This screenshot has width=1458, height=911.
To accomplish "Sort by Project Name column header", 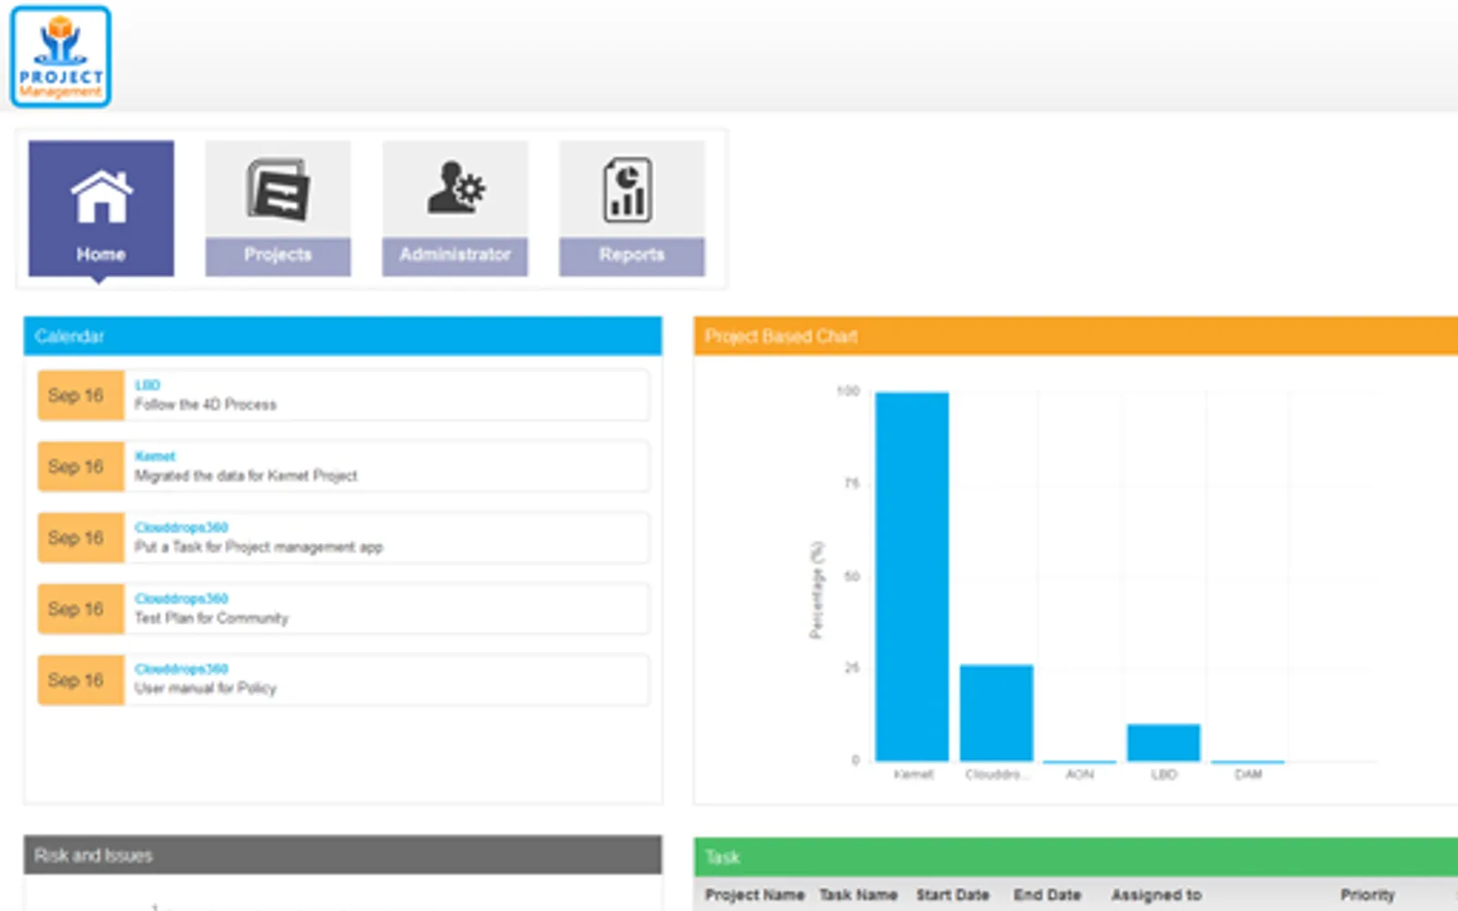I will pyautogui.click(x=755, y=896).
